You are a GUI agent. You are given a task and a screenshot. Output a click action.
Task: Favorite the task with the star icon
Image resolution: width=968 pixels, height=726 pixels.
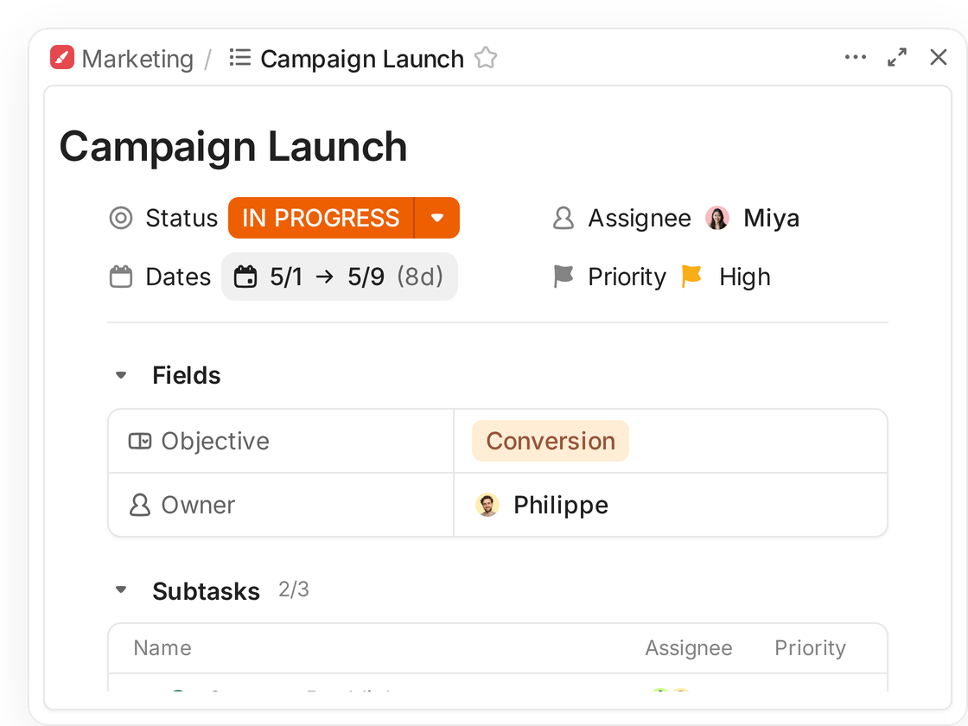486,58
